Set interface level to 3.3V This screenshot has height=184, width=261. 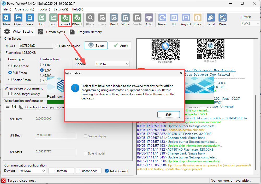(x=42, y=70)
